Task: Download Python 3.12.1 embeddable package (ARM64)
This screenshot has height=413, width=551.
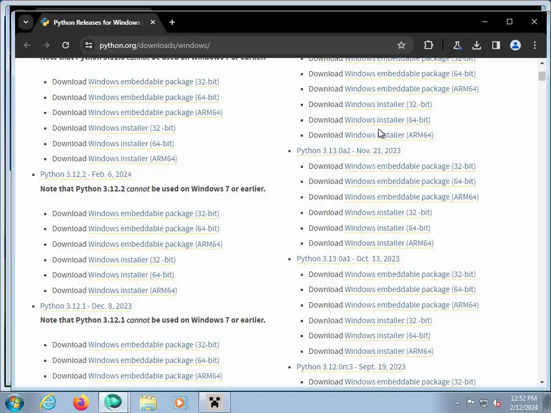Action: click(x=156, y=376)
